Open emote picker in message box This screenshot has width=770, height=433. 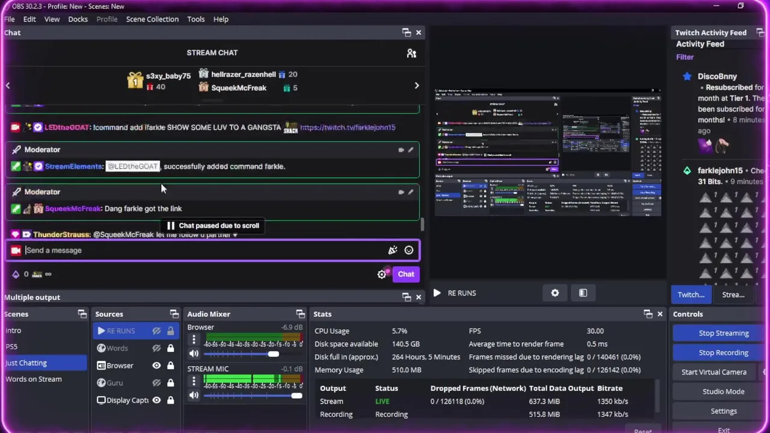[x=409, y=250]
